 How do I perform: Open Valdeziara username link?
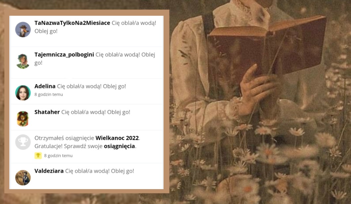(49, 171)
